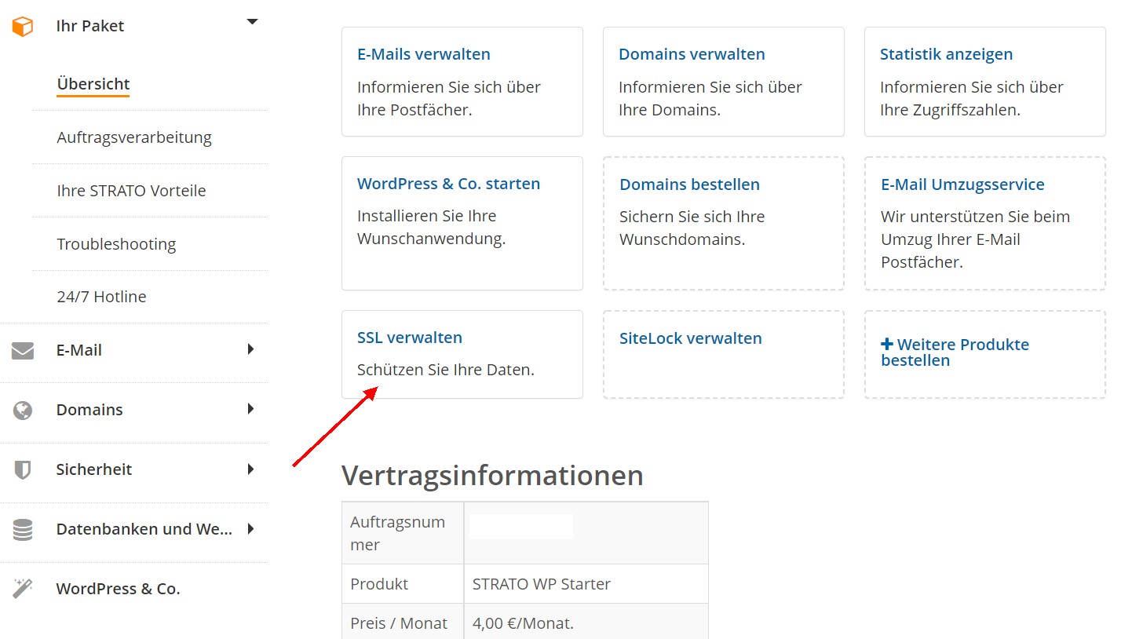Open the SSL verwalten link
The image size is (1121, 639).
point(410,338)
